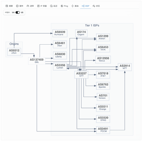
Task: Click the AS9312 xTom origin node
Action: pyautogui.click(x=14, y=52)
